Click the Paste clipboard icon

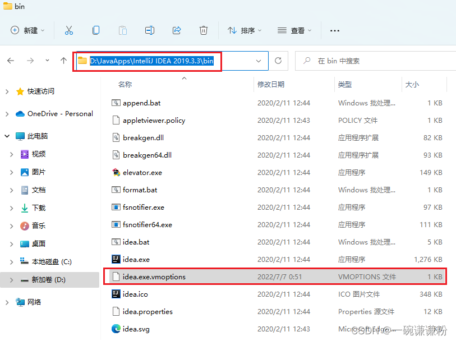click(123, 30)
